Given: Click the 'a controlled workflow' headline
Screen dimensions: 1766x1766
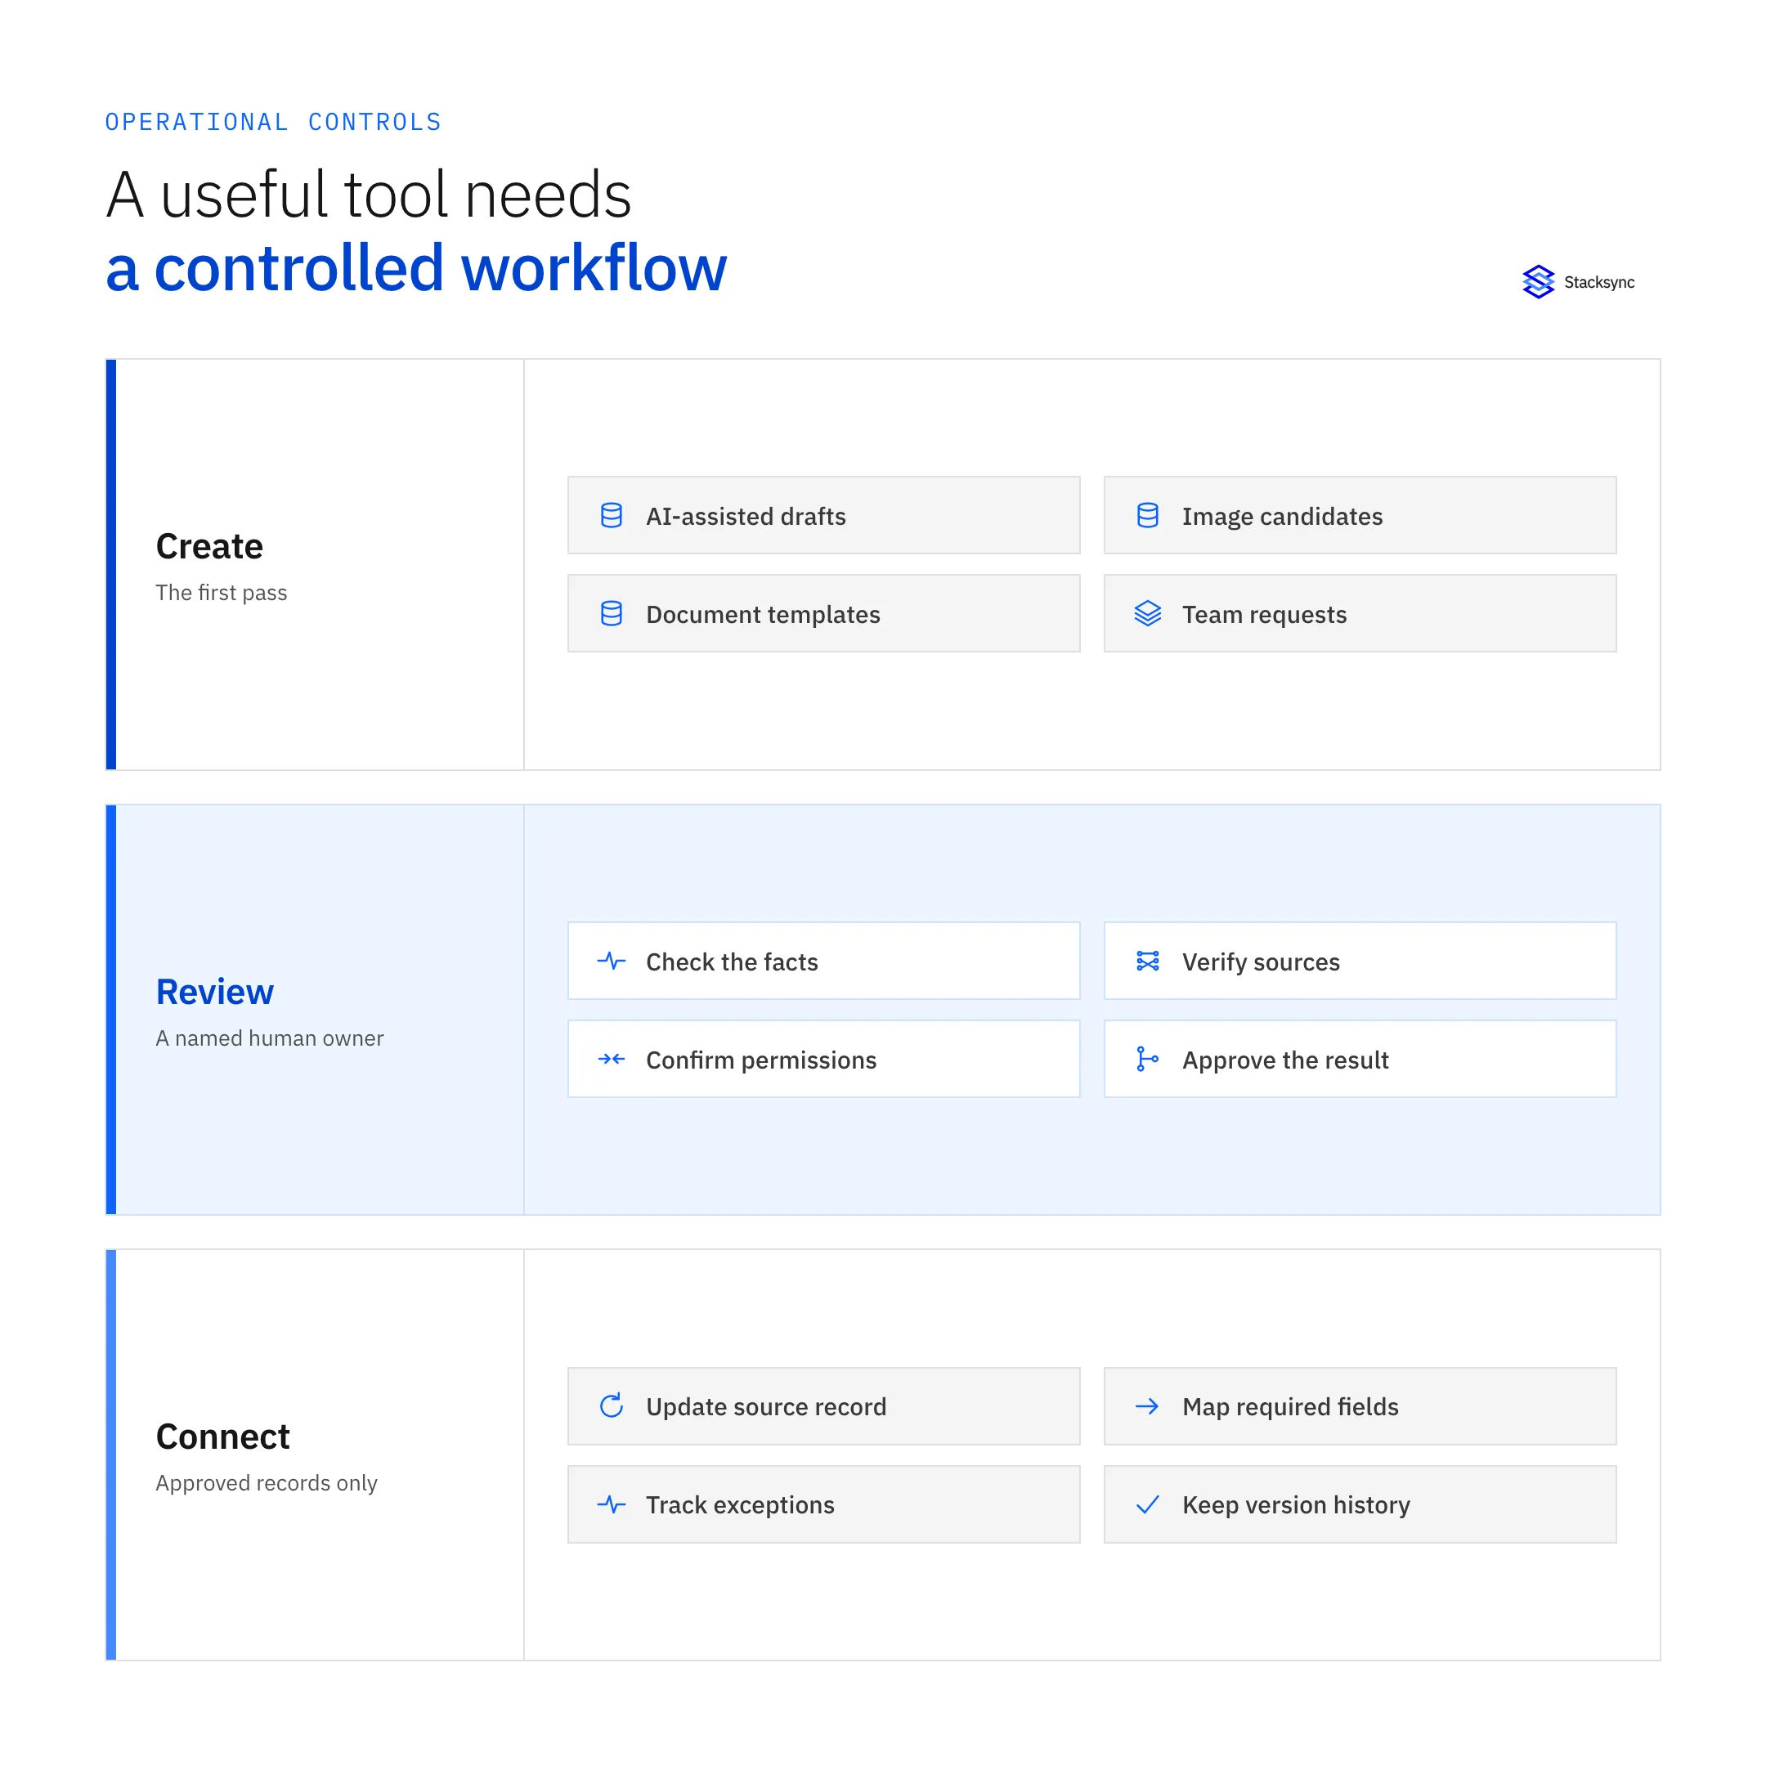Looking at the screenshot, I should click(x=416, y=268).
